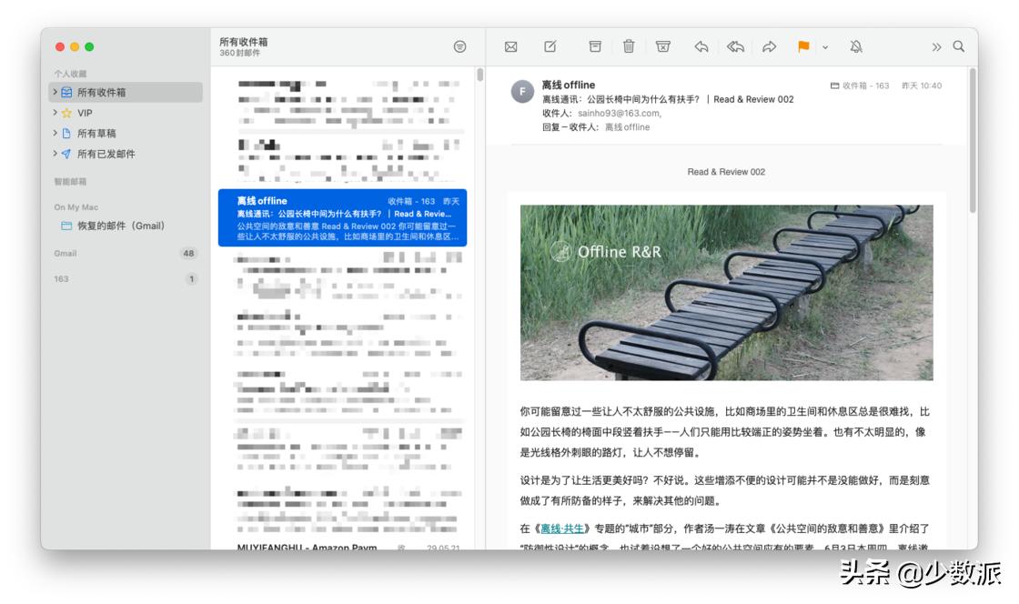This screenshot has width=1019, height=604.
Task: Reply All to the message
Action: click(x=735, y=46)
